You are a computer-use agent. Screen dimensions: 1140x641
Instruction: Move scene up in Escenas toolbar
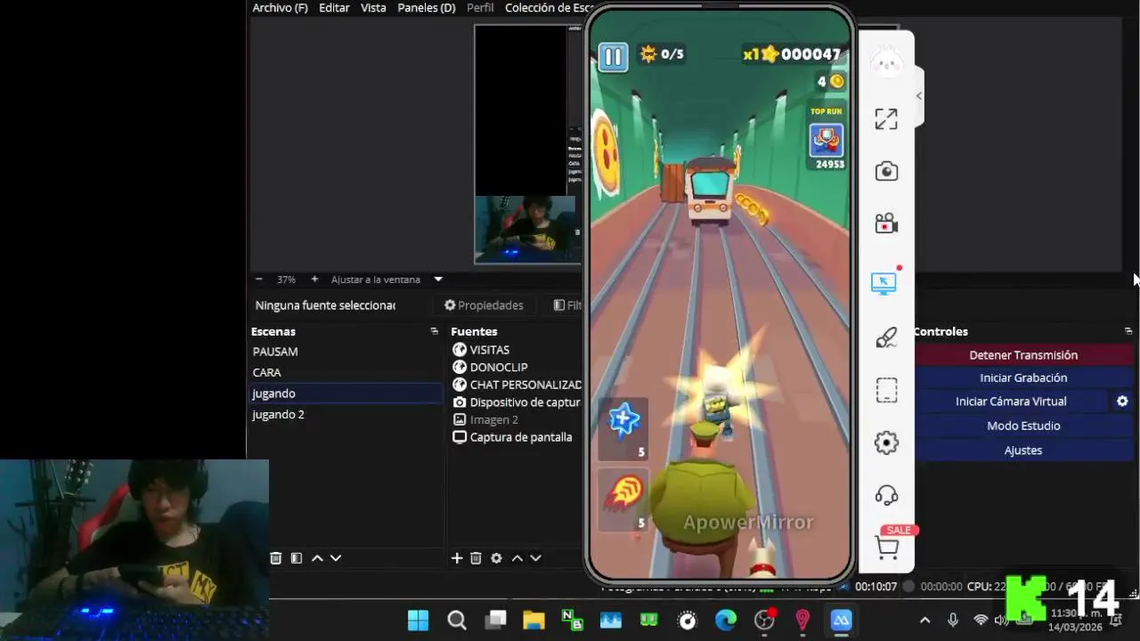[317, 558]
